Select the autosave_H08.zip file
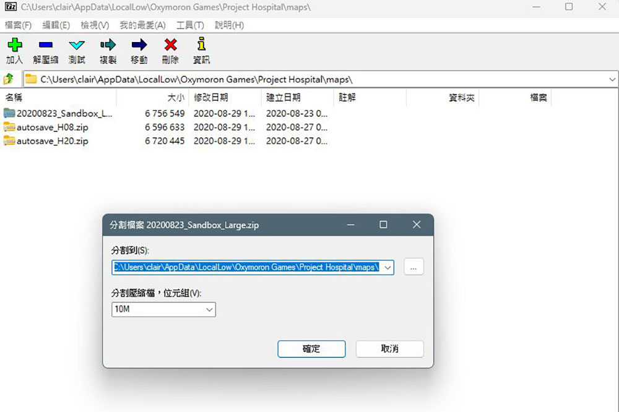The height and width of the screenshot is (412, 619). (x=53, y=127)
